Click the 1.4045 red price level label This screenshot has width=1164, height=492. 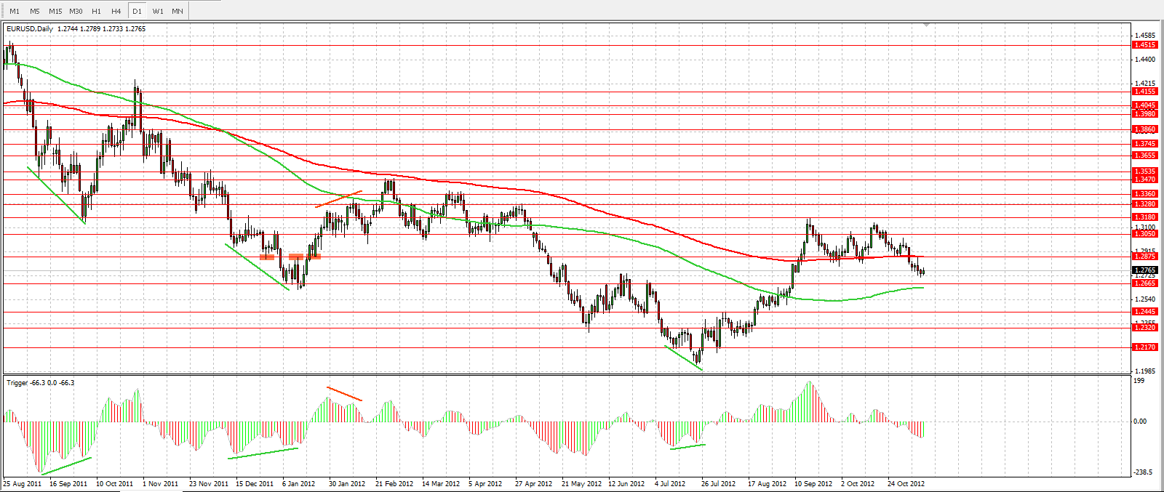click(1145, 105)
